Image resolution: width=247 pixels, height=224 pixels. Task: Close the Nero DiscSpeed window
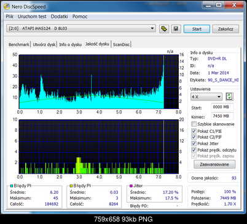point(234,5)
